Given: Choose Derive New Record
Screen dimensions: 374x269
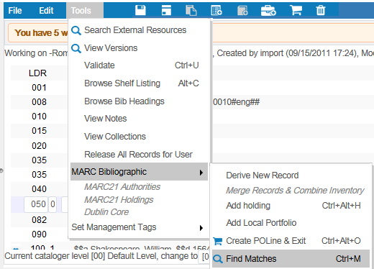Looking at the screenshot, I should (263, 175).
